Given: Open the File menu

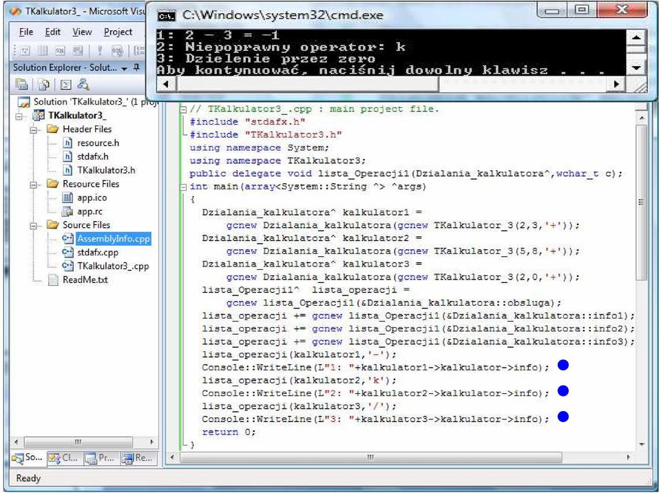Looking at the screenshot, I should pos(26,32).
